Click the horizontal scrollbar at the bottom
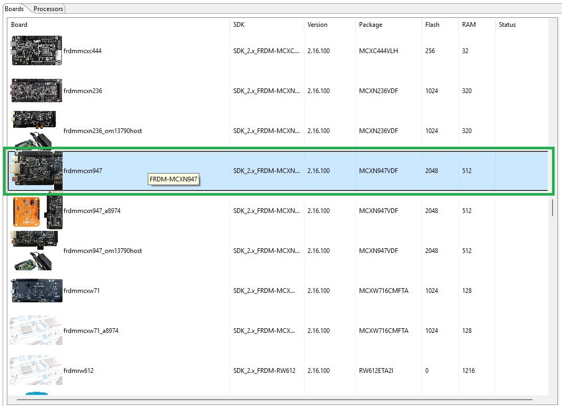Viewport: 562px width, 406px height. (263, 401)
